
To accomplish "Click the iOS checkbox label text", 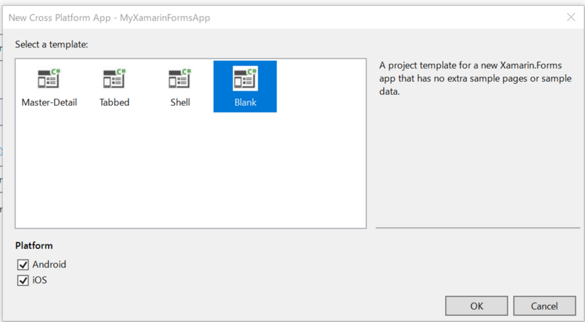I will pos(40,280).
